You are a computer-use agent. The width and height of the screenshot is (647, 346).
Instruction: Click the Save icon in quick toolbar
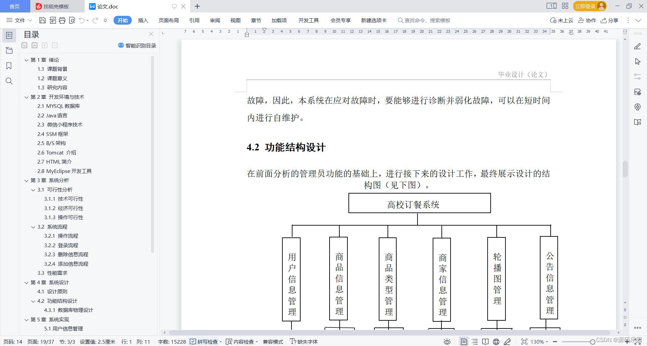(42, 20)
